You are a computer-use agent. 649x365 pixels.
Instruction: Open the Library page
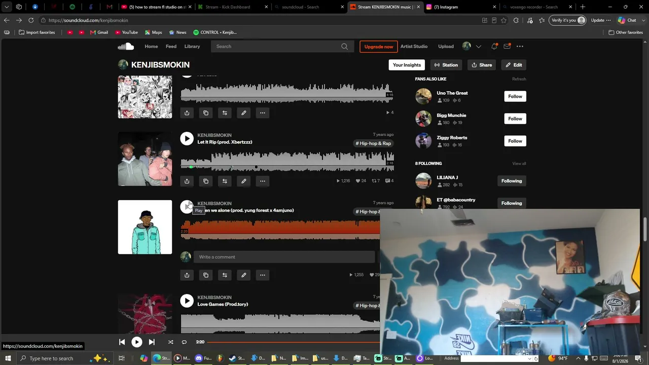[192, 47]
